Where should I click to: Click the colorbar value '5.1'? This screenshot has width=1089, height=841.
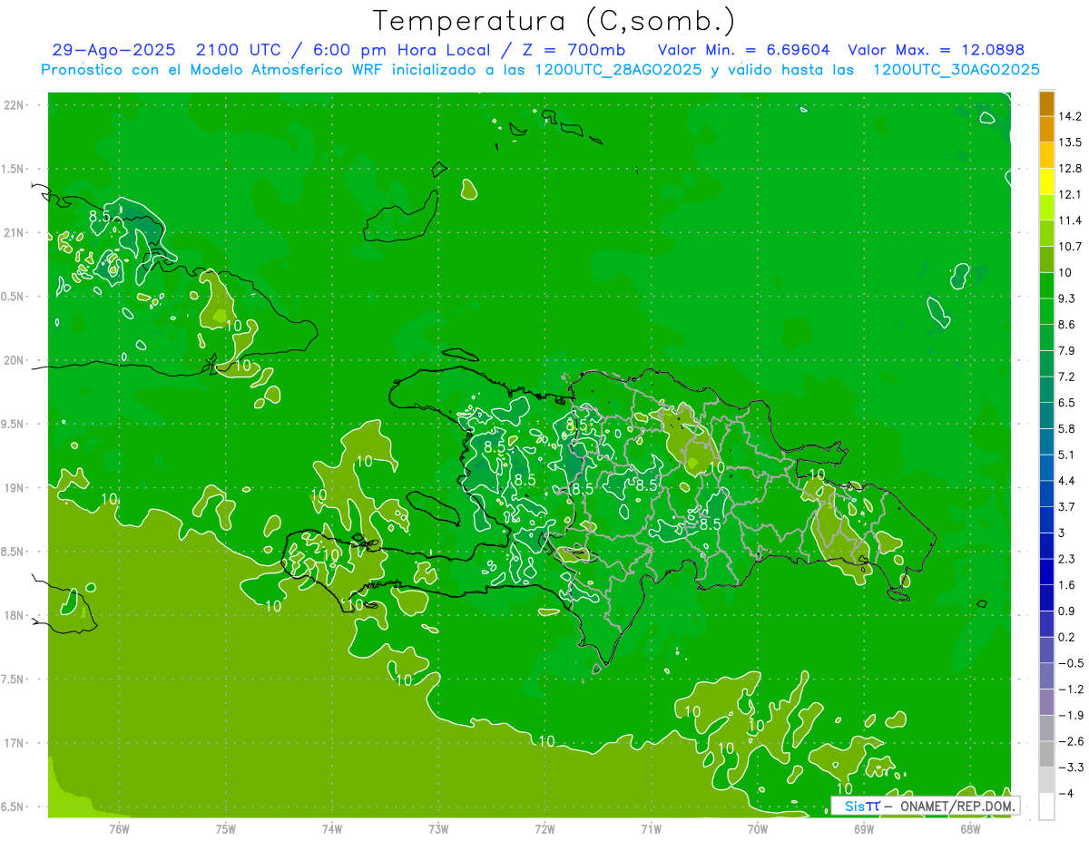pos(1067,455)
